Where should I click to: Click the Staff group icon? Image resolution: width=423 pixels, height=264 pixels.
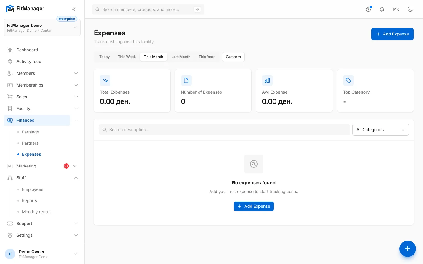click(10, 178)
